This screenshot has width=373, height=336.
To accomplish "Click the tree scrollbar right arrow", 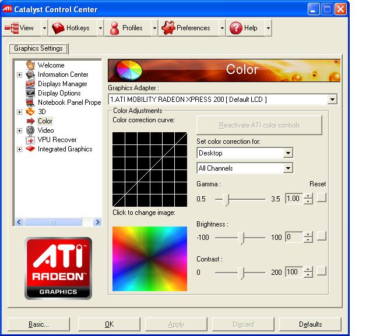I will (x=97, y=222).
